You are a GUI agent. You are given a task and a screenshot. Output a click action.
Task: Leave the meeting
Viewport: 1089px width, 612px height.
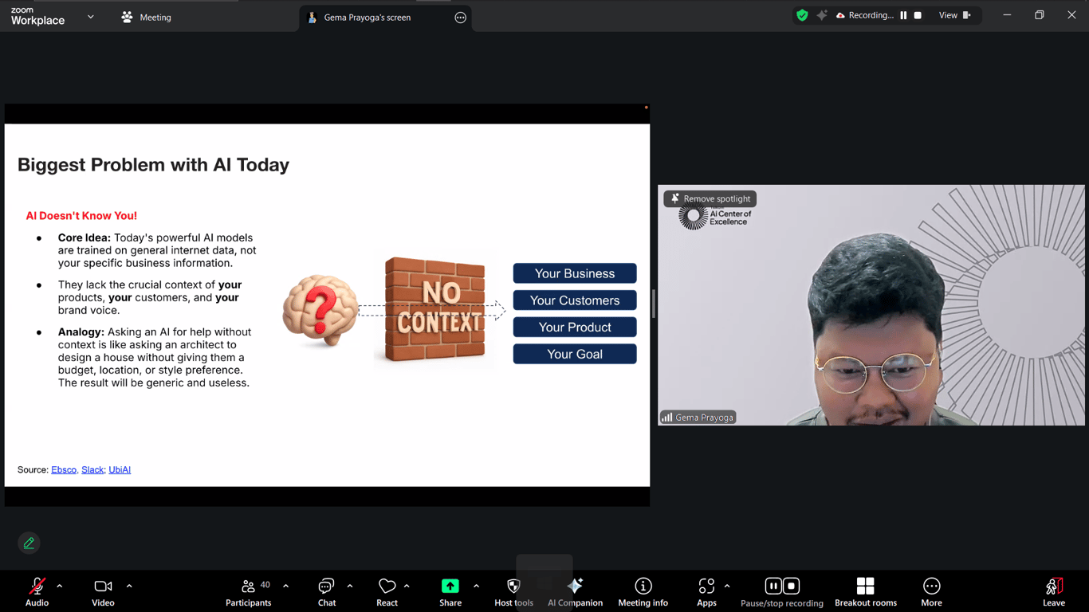[1054, 592]
